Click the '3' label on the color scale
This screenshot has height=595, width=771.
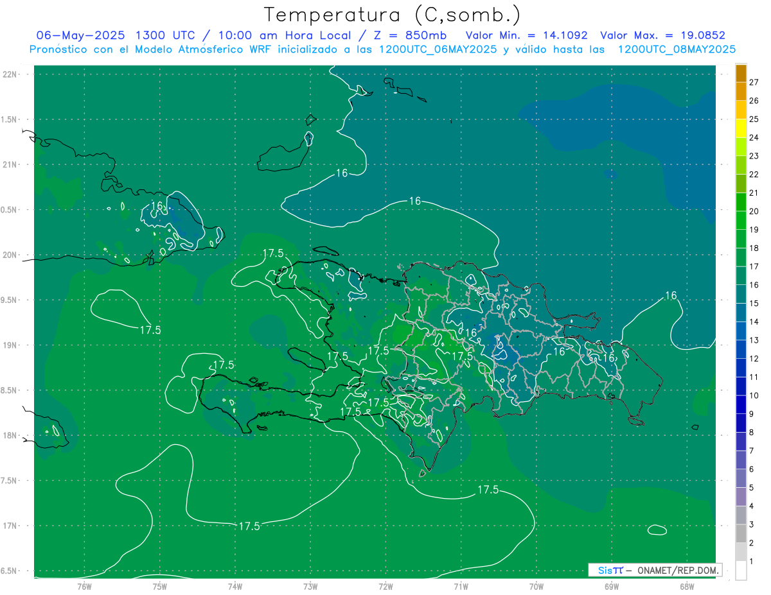click(x=752, y=525)
